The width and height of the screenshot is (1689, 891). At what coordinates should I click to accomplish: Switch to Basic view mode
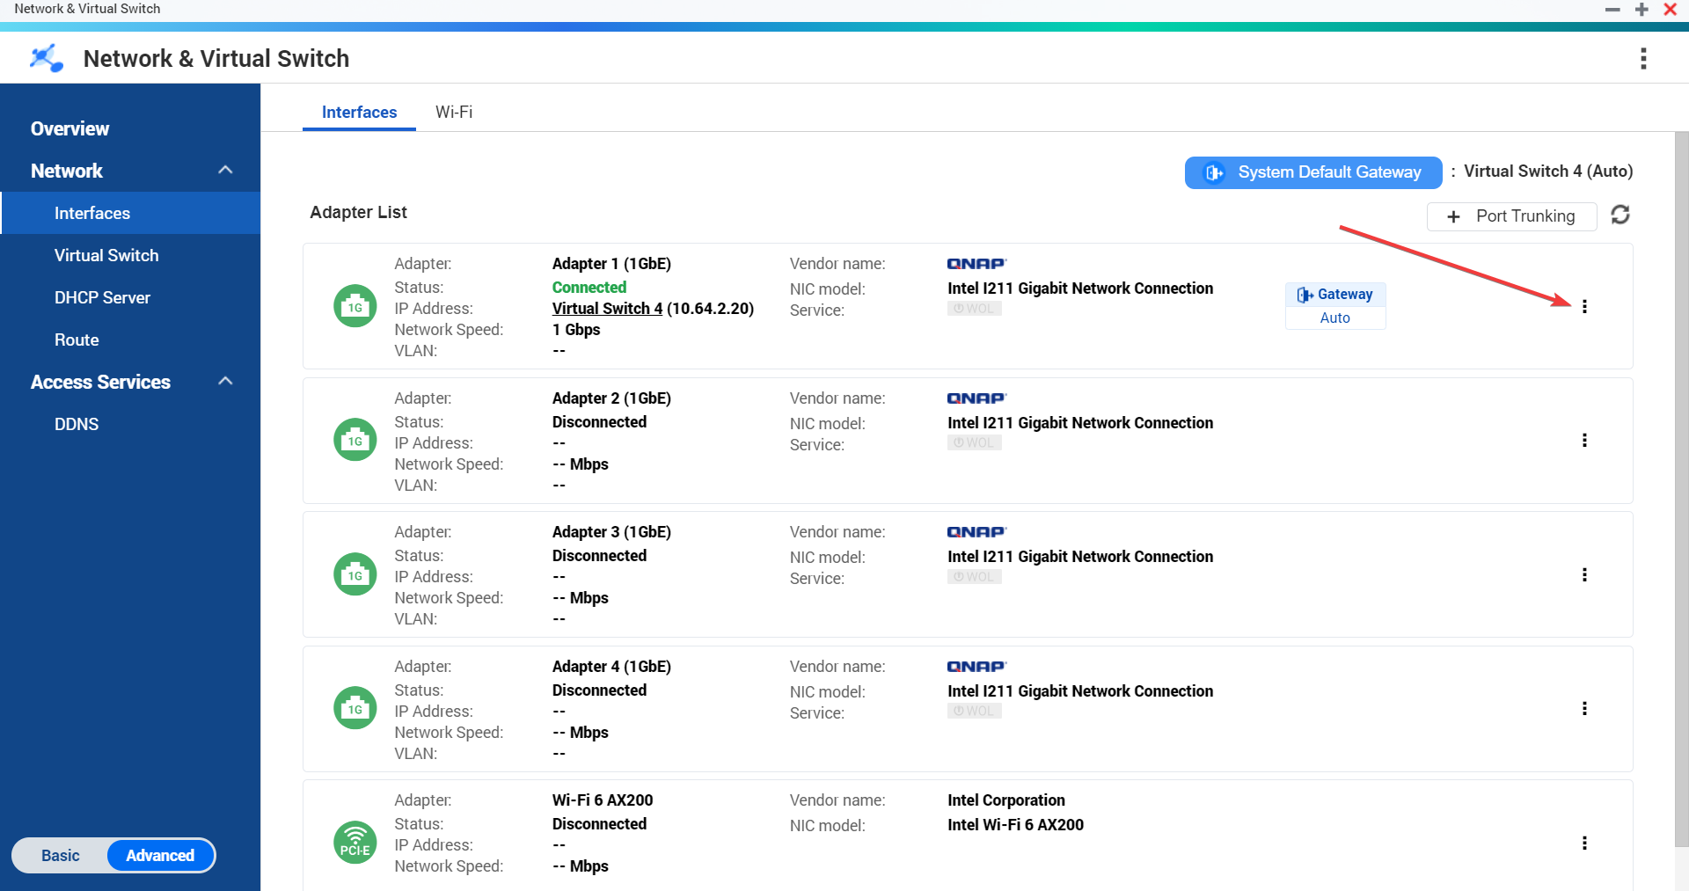[59, 855]
